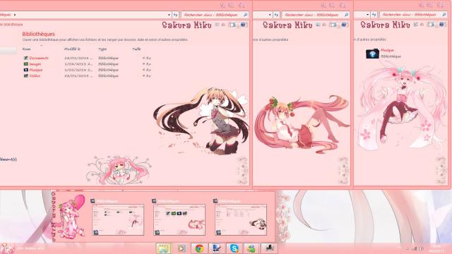Click the Documents library icon
The width and height of the screenshot is (452, 254).
pyautogui.click(x=26, y=58)
